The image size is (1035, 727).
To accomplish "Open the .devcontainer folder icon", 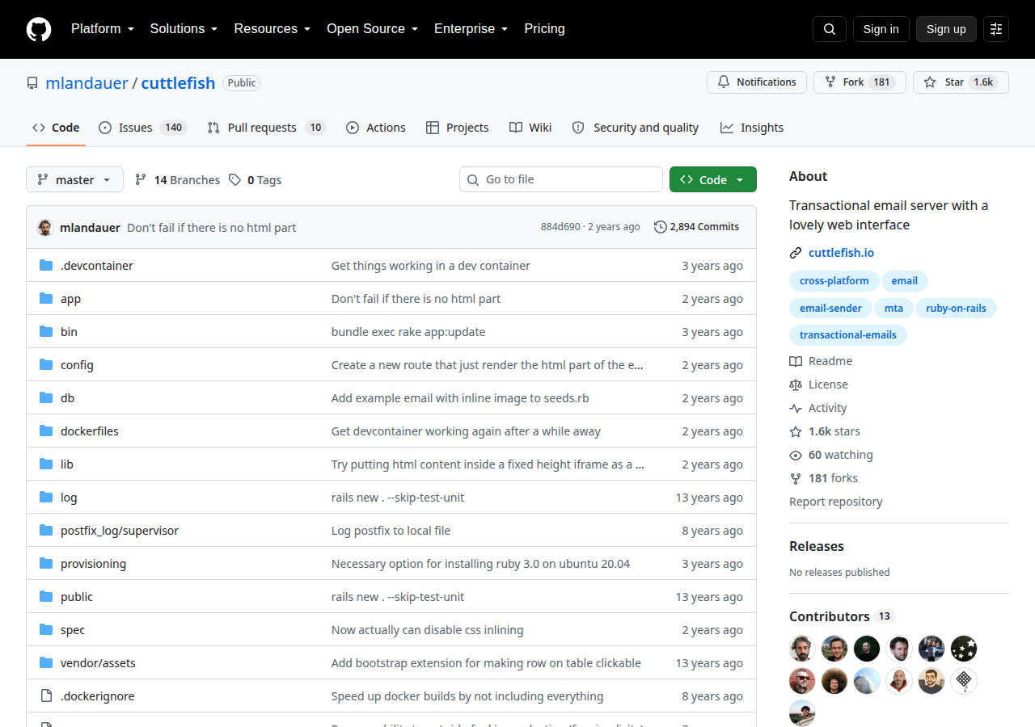I will [x=46, y=266].
